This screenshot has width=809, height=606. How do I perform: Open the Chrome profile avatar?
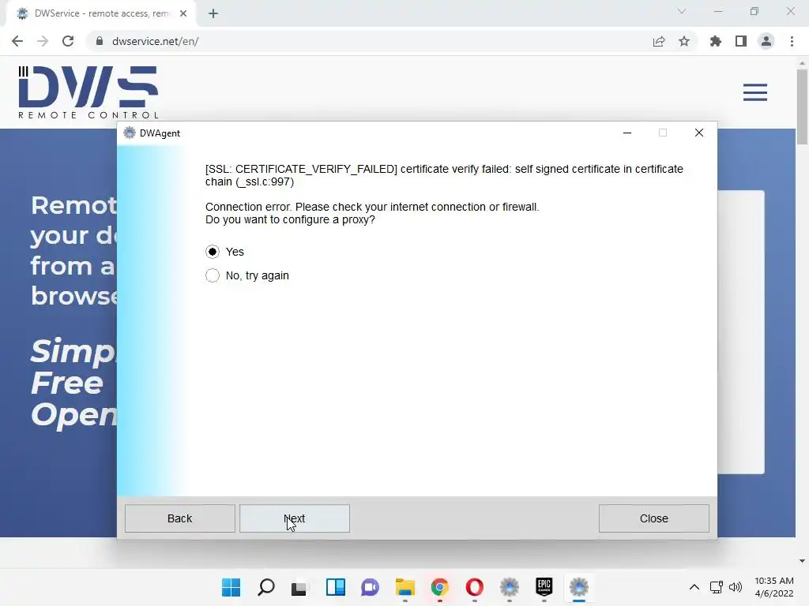[x=766, y=41]
